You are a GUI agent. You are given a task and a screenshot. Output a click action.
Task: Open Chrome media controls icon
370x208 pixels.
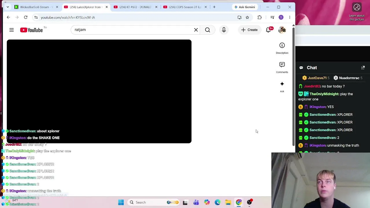pyautogui.click(x=272, y=17)
